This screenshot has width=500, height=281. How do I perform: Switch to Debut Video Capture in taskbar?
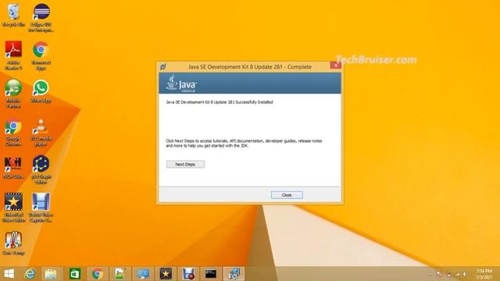pyautogui.click(x=188, y=274)
